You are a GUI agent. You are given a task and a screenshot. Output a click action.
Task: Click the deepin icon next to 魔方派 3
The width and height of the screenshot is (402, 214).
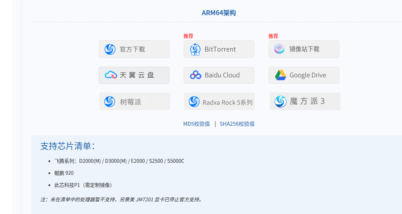click(281, 102)
